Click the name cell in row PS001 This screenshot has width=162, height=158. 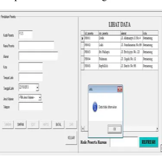(x=110, y=38)
